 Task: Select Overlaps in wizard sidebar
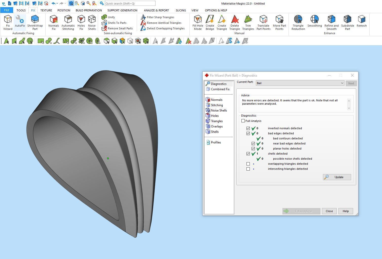click(x=214, y=126)
